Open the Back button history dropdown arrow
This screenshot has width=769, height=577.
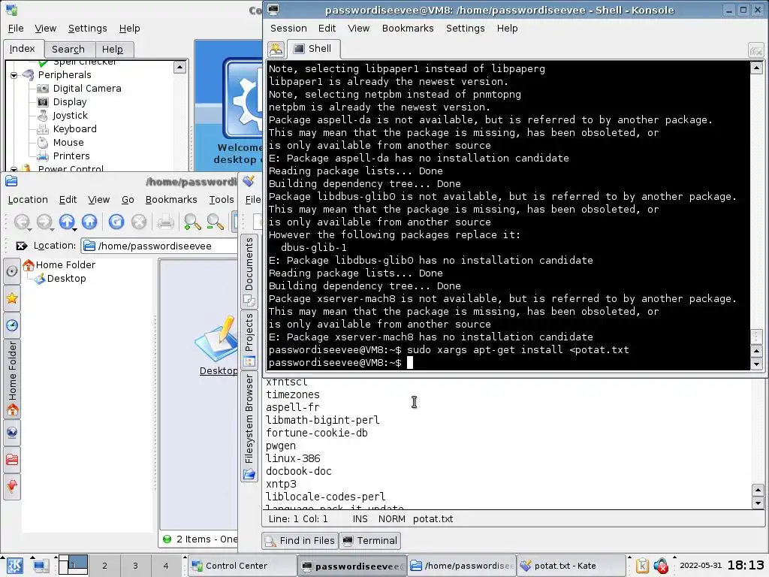point(29,230)
